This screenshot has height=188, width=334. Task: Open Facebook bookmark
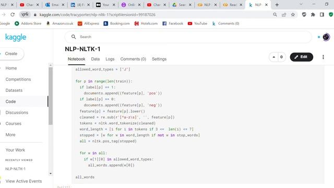(x=173, y=23)
